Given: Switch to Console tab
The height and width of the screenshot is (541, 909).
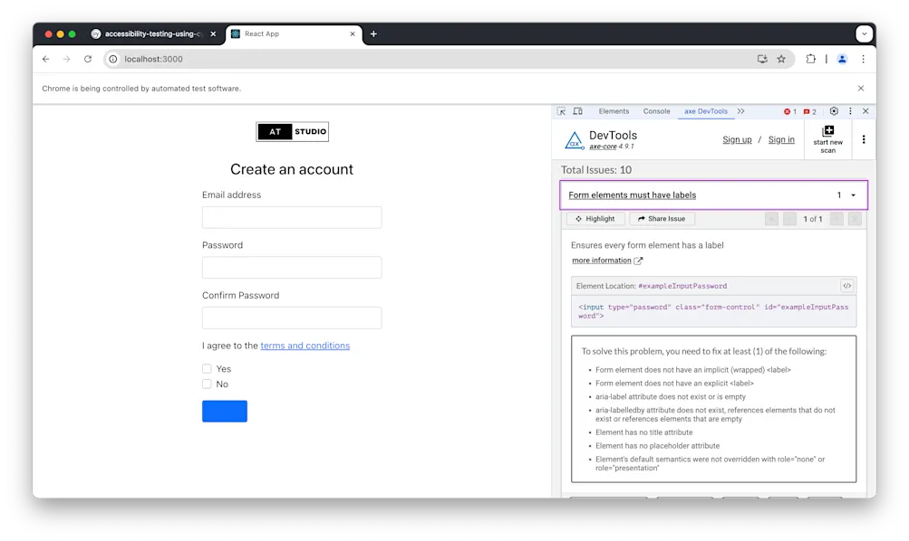Looking at the screenshot, I should (656, 111).
